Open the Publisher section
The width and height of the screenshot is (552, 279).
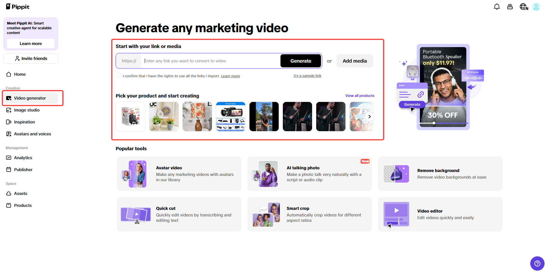pos(23,169)
